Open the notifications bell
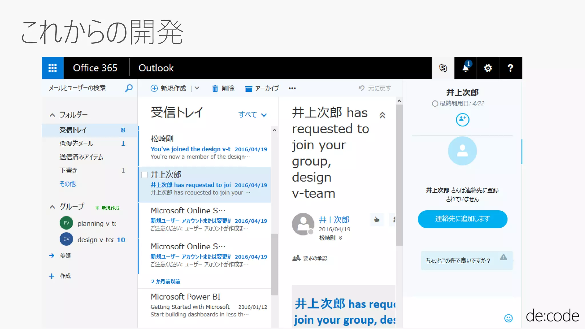The width and height of the screenshot is (585, 329). [x=465, y=68]
